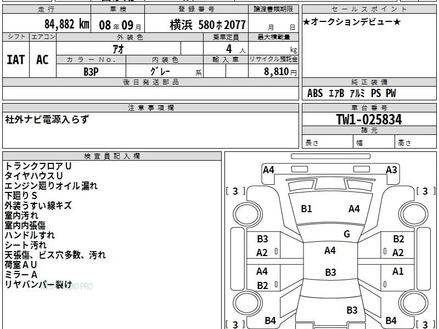The width and height of the screenshot is (439, 329).
Task: Click the A1 mark on the car diagram
Action: coord(398,271)
